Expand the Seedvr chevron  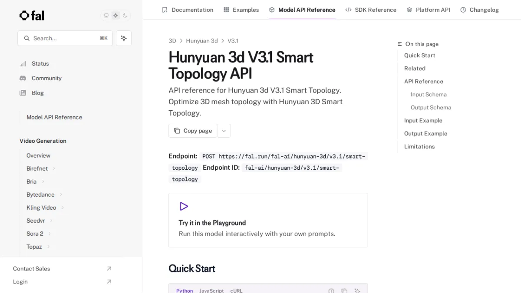(x=51, y=221)
